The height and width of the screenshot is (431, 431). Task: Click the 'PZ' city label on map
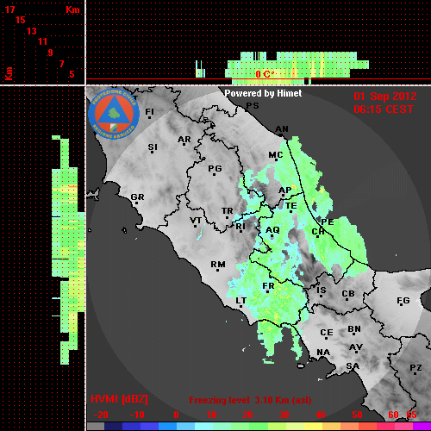tap(415, 368)
